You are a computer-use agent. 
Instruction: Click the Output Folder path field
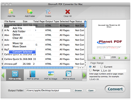(48, 90)
